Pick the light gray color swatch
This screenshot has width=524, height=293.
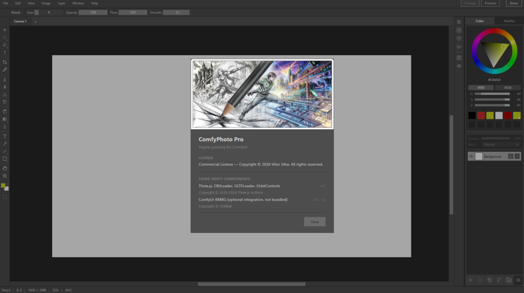[499, 116]
